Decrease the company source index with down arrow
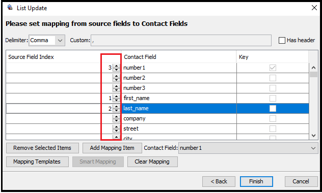322x193 pixels. [117, 120]
